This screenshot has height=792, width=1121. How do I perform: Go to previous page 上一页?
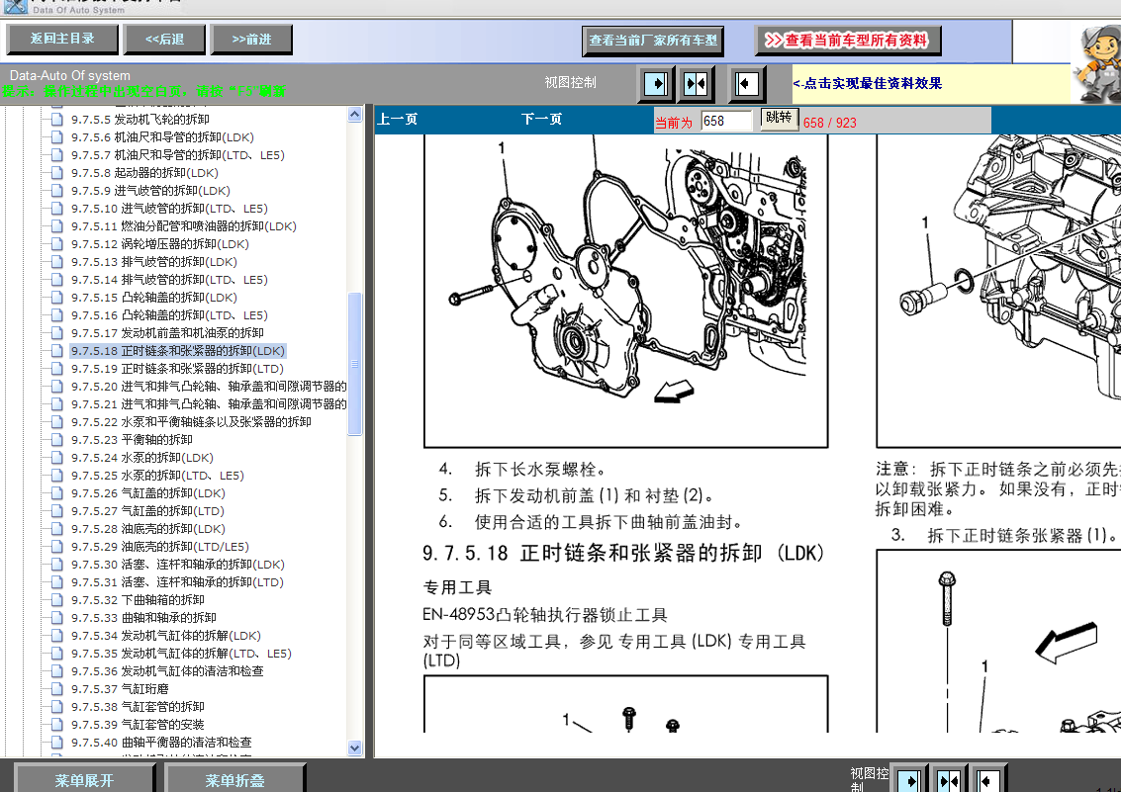(398, 120)
